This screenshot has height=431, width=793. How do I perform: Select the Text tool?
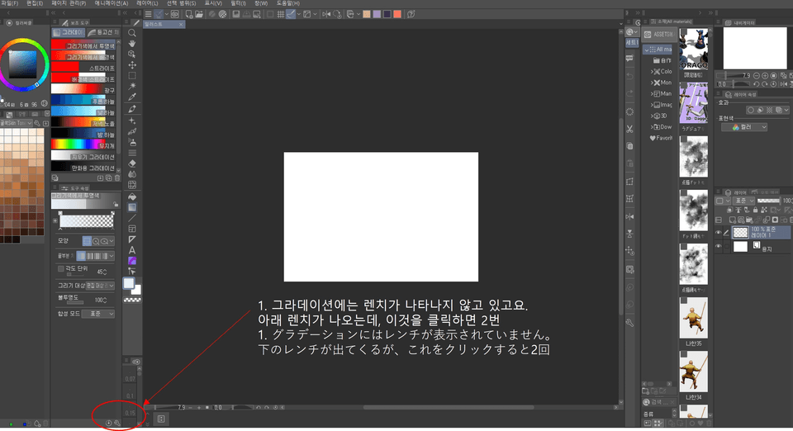pos(132,251)
